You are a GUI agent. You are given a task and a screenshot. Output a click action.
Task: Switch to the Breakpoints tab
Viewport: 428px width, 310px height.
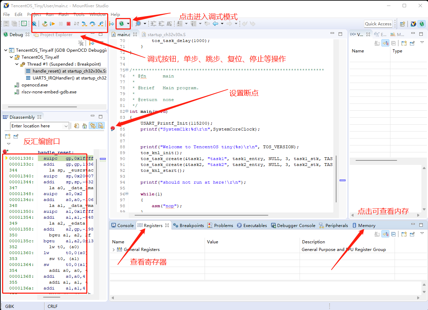(x=188, y=225)
